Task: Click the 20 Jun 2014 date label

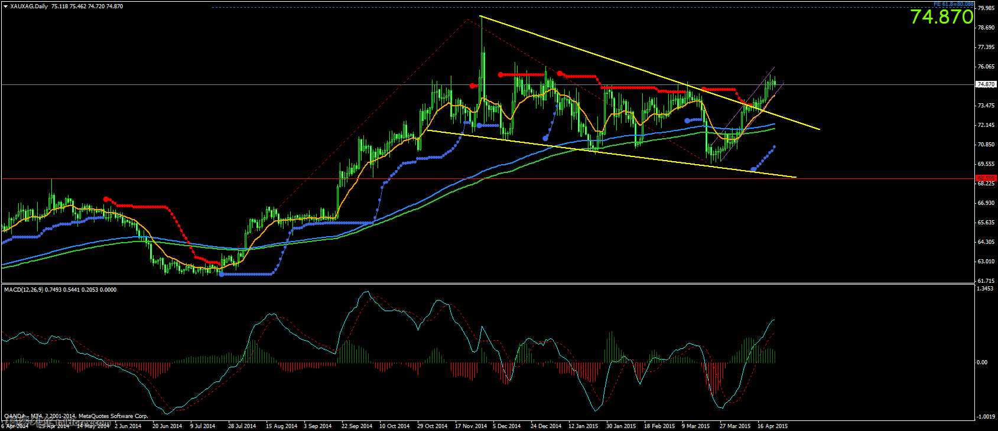Action: tap(167, 426)
